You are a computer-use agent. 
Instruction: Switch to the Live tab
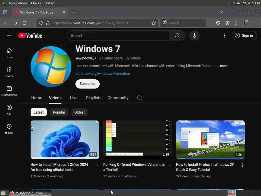click(x=74, y=98)
